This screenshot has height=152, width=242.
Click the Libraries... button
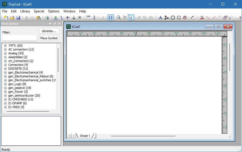click(49, 31)
